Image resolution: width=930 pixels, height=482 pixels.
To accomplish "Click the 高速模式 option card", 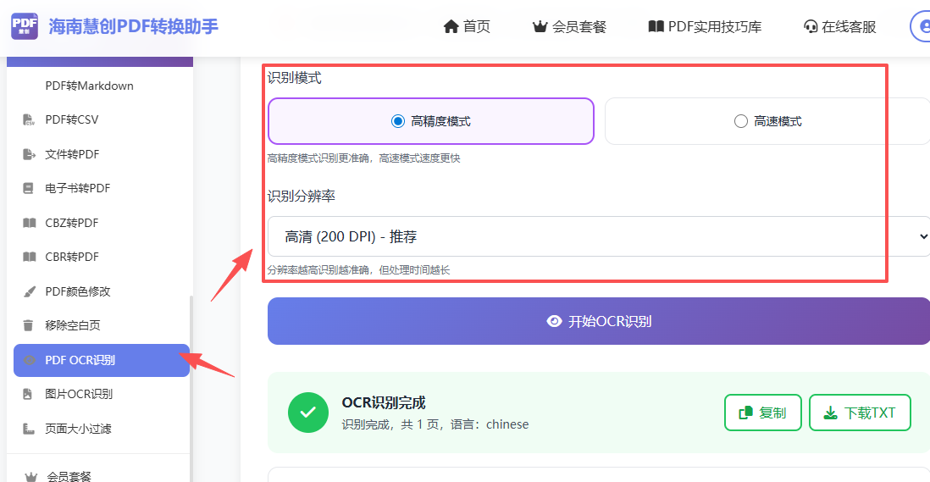I will (767, 121).
